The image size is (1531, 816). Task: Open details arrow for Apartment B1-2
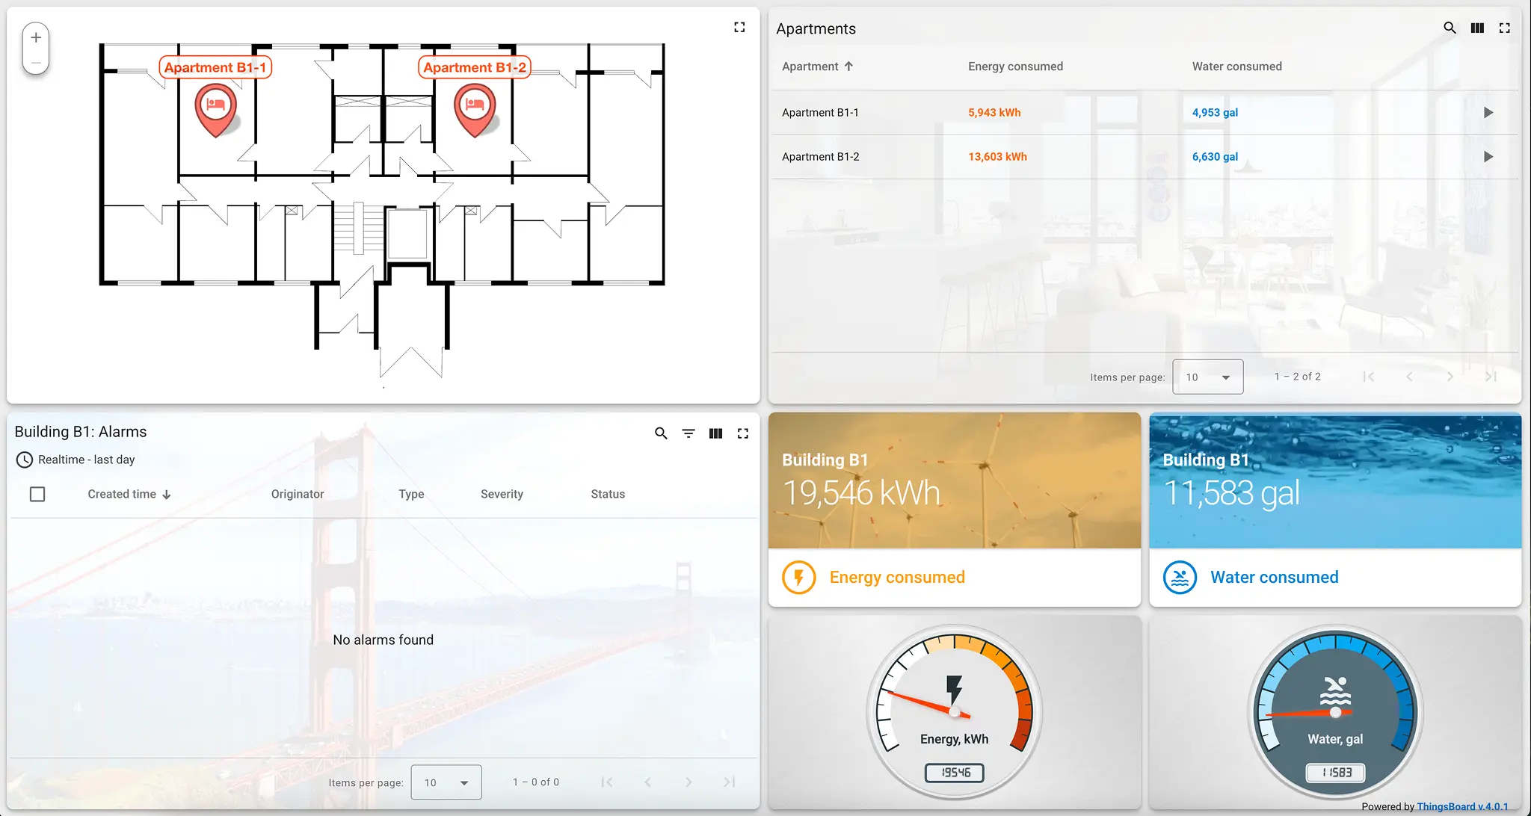1488,157
